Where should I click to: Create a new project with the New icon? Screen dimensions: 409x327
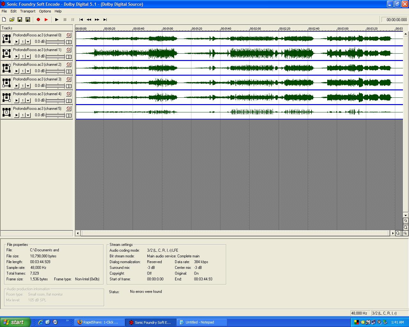coord(4,19)
